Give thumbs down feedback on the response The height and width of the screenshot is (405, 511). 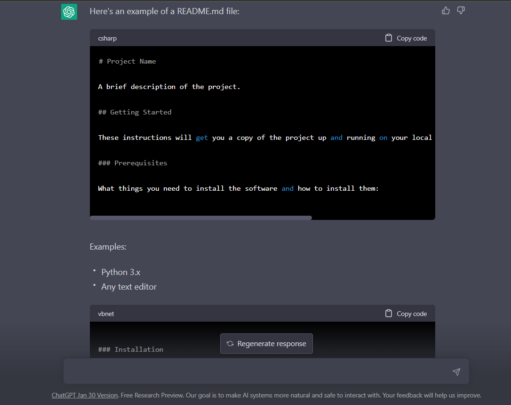tap(461, 10)
